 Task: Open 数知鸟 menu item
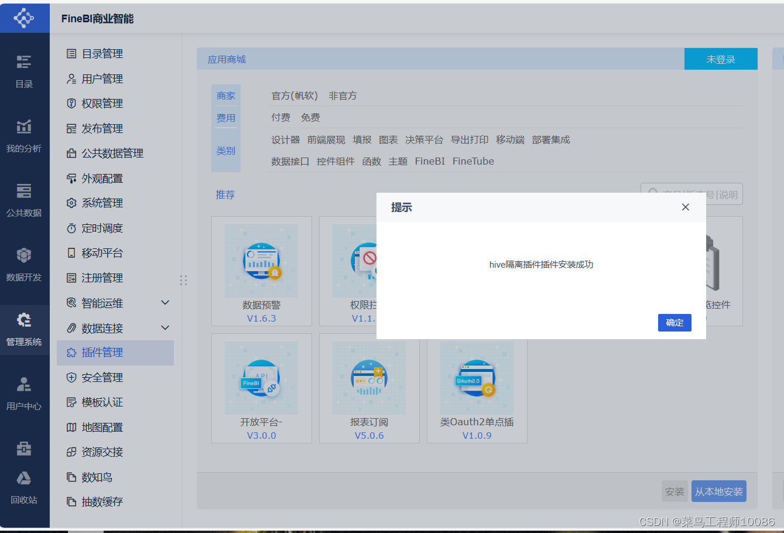click(x=115, y=477)
